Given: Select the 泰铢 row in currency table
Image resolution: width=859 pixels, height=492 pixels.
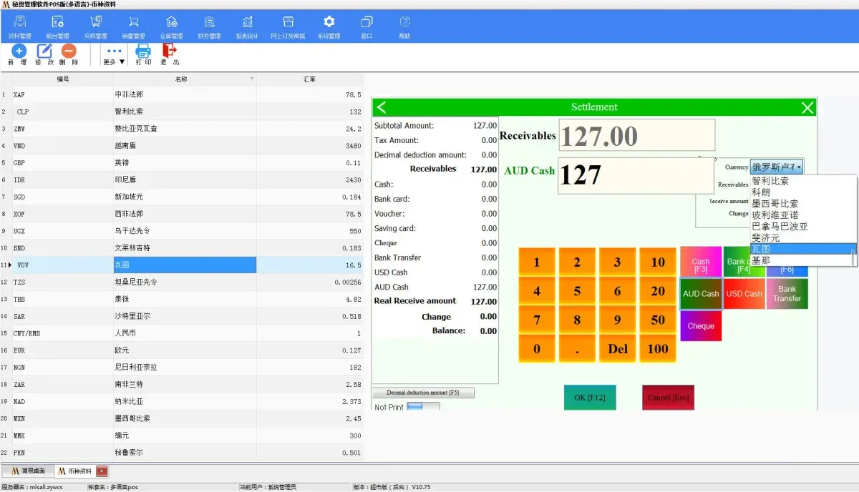Looking at the screenshot, I should point(182,299).
